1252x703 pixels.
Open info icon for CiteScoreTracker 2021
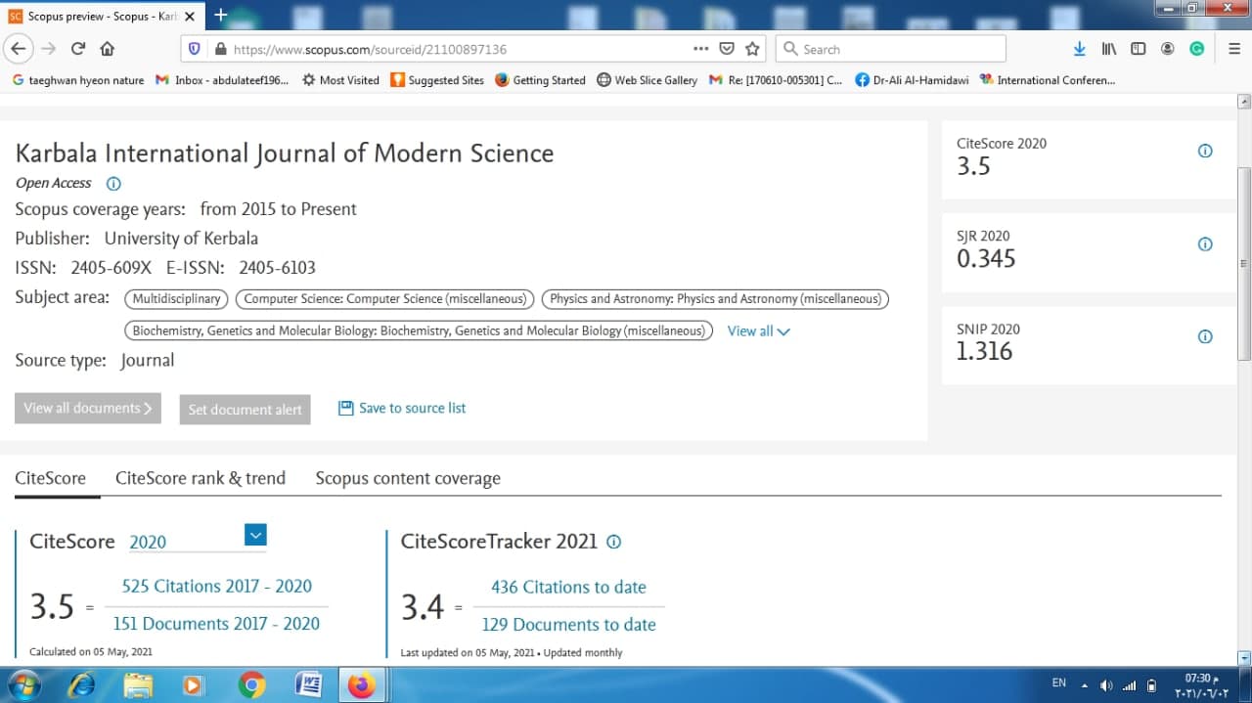[x=614, y=542]
